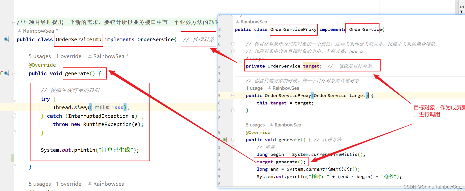Click the class name OrderServiceImp
Viewport: 465px width, 191px height.
coord(78,40)
